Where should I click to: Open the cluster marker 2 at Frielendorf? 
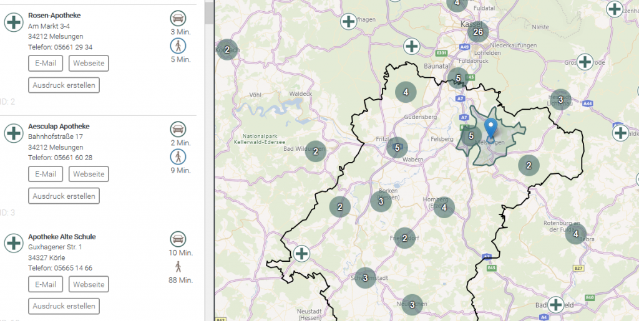[x=404, y=238]
